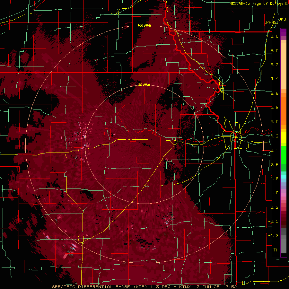Click the 6.6 scale value
The image size is (289, 289).
[275, 93]
